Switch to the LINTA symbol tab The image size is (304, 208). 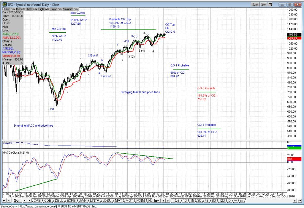[95, 201]
